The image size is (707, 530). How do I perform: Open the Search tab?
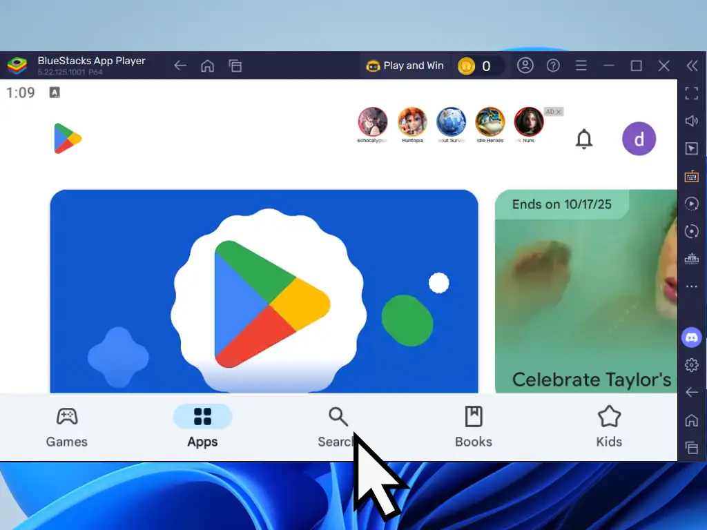tap(338, 427)
